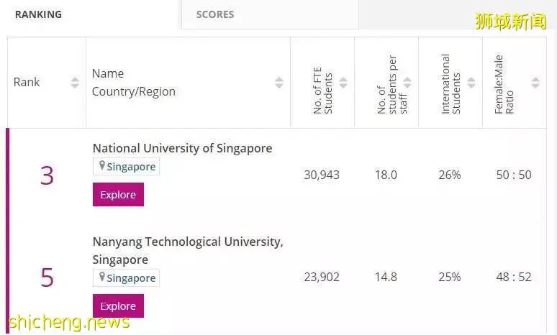Select the RANKING tab
Viewport: 557px width, 335px height.
point(38,14)
